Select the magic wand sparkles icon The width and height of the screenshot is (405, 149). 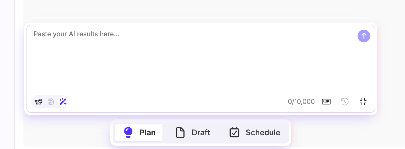click(x=63, y=102)
